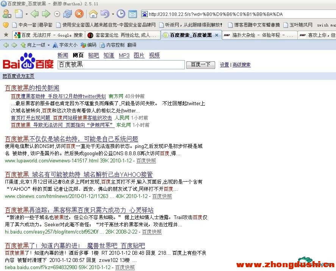
Task: Open news link 百度遭黑客劫持 手段与12月劫持twitter类似
Action: tap(58, 96)
